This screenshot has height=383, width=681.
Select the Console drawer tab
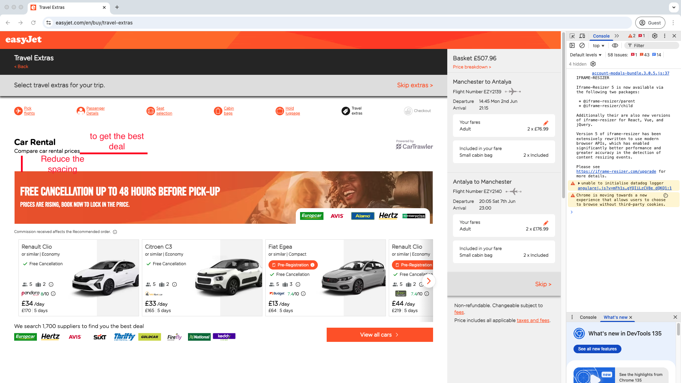tap(588, 317)
